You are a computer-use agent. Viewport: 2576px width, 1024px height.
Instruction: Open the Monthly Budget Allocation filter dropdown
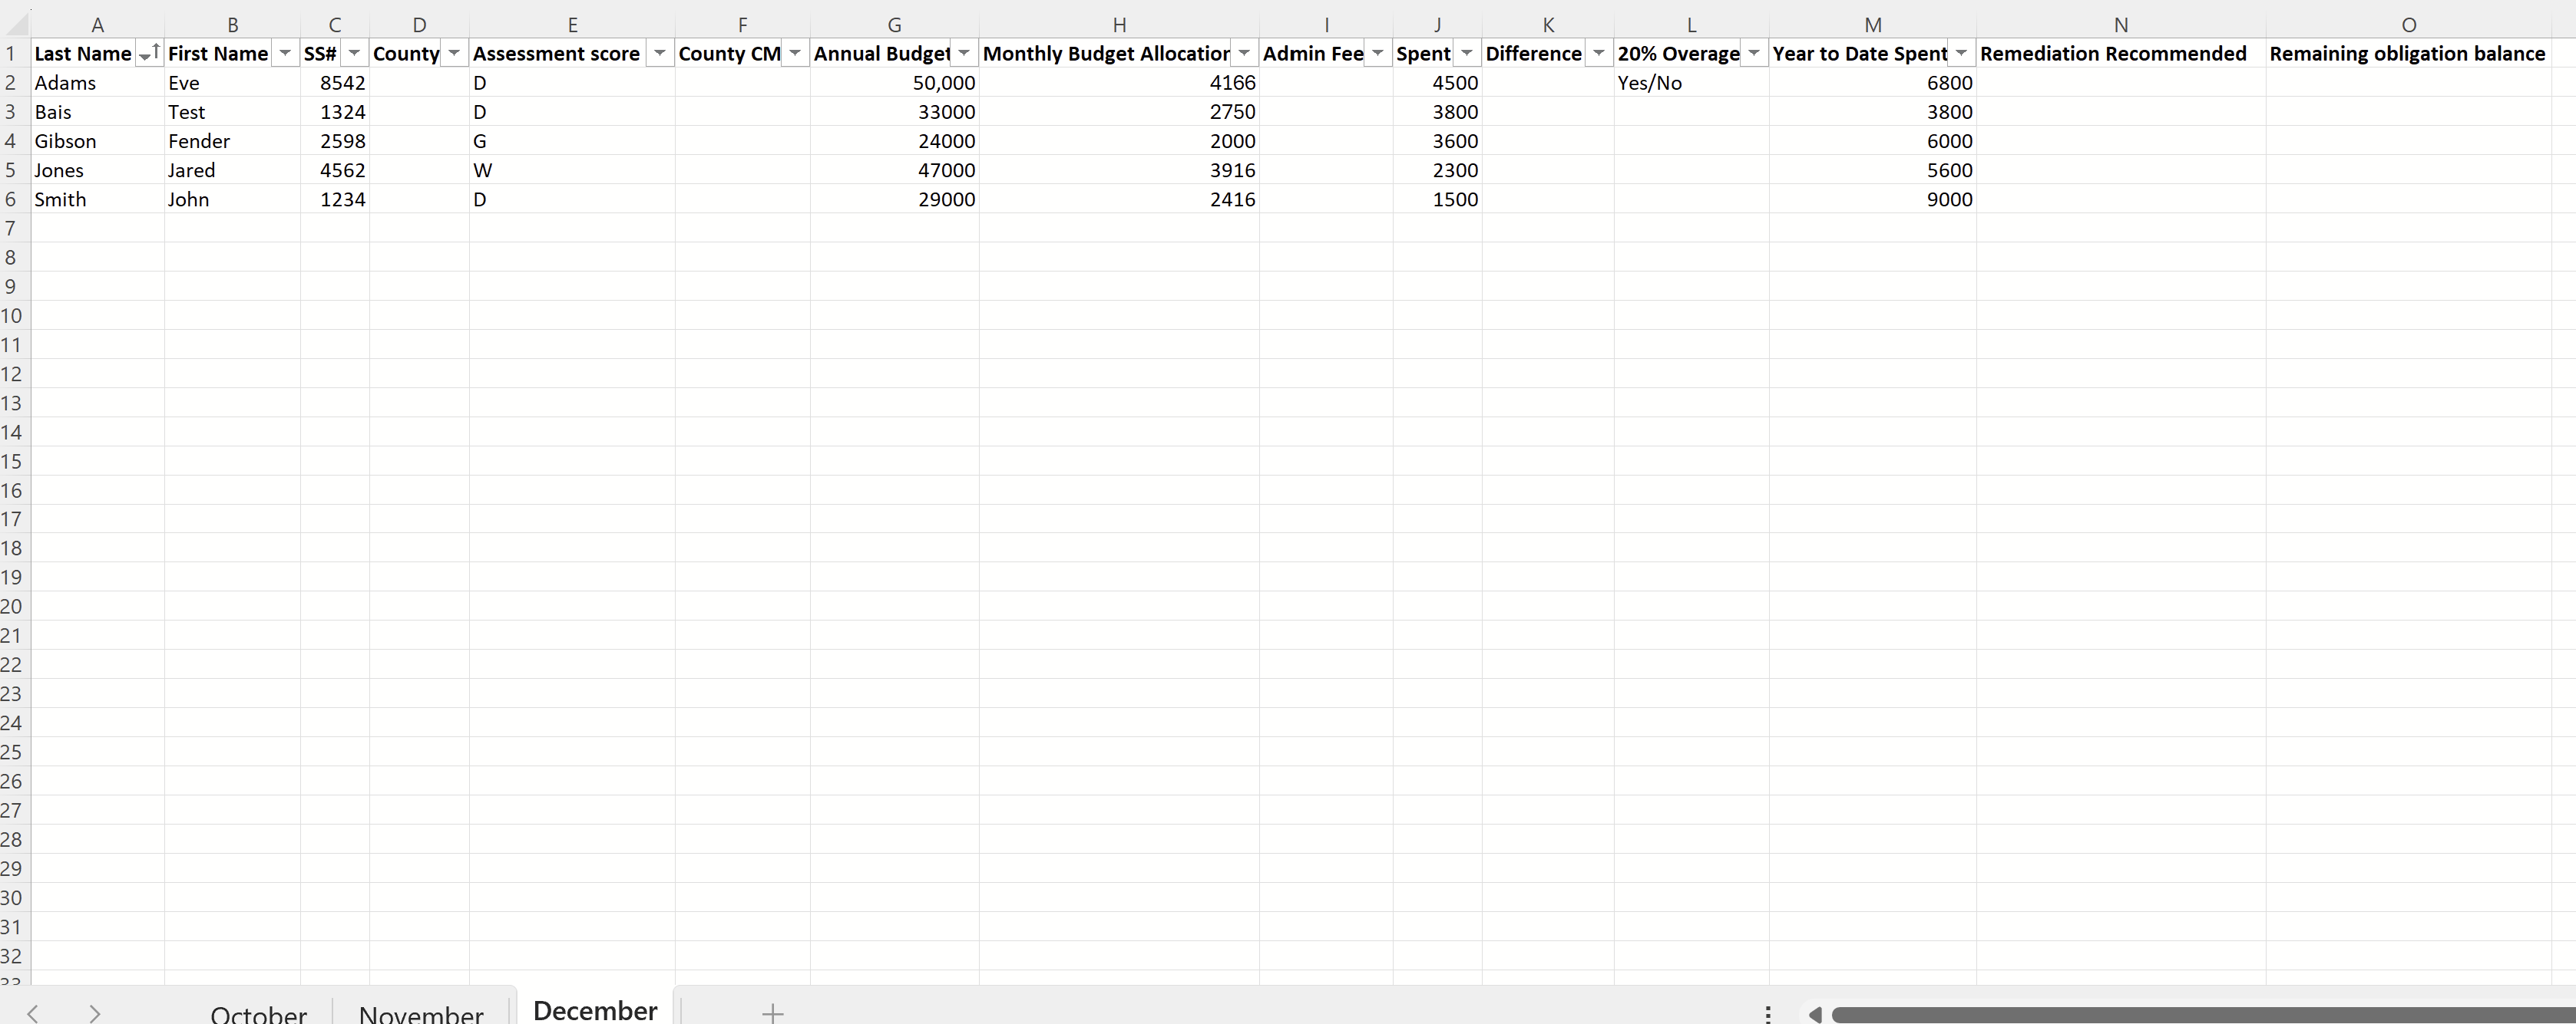(1244, 54)
